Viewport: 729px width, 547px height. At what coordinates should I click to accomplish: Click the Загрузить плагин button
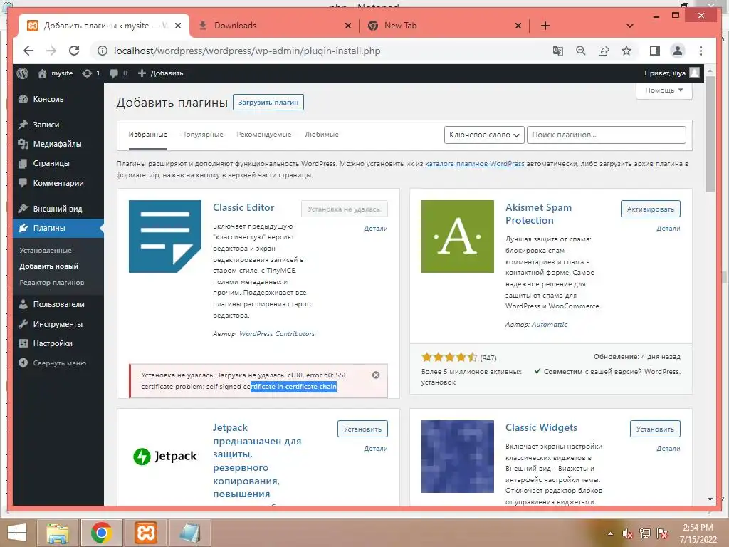(268, 103)
